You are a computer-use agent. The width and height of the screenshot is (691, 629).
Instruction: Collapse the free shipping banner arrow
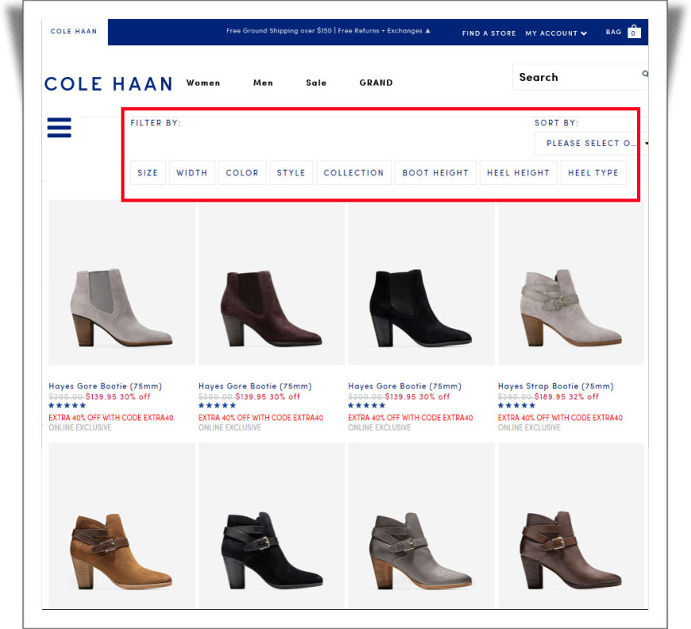tap(427, 31)
